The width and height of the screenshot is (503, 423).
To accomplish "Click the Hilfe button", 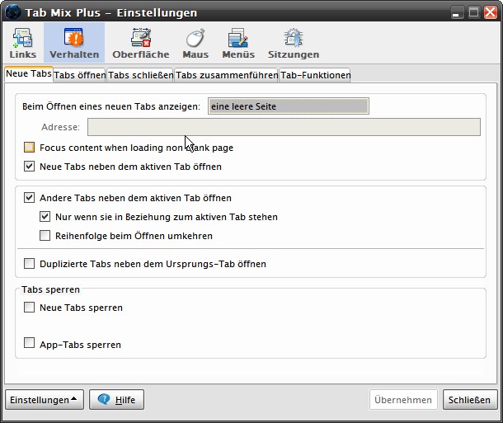I will (x=117, y=400).
